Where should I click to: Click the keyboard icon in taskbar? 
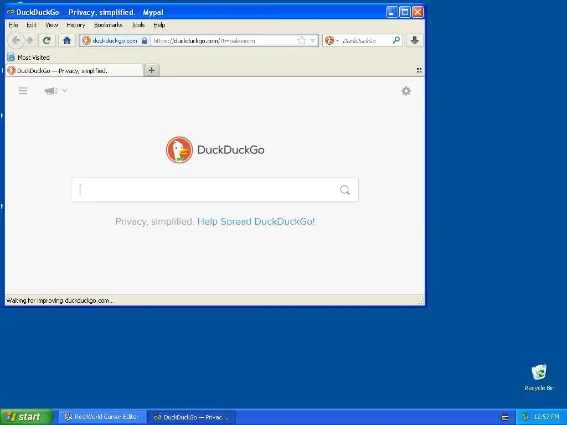505,417
